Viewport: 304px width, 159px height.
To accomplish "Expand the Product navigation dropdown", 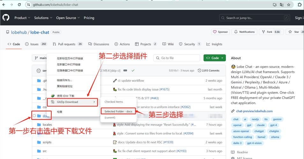I will pos(22,18).
